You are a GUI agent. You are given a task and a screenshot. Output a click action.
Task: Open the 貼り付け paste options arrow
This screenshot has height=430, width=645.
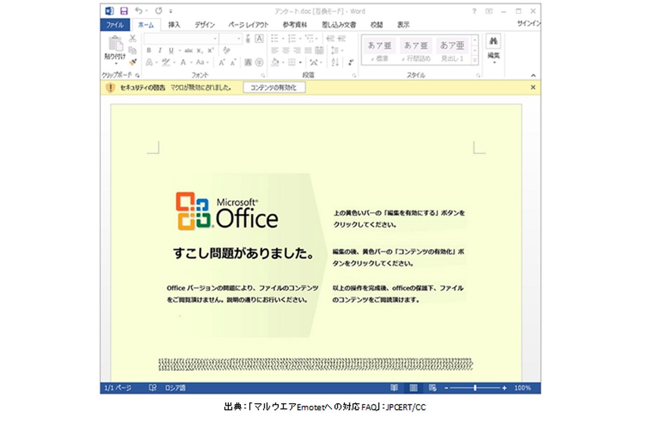pyautogui.click(x=115, y=62)
